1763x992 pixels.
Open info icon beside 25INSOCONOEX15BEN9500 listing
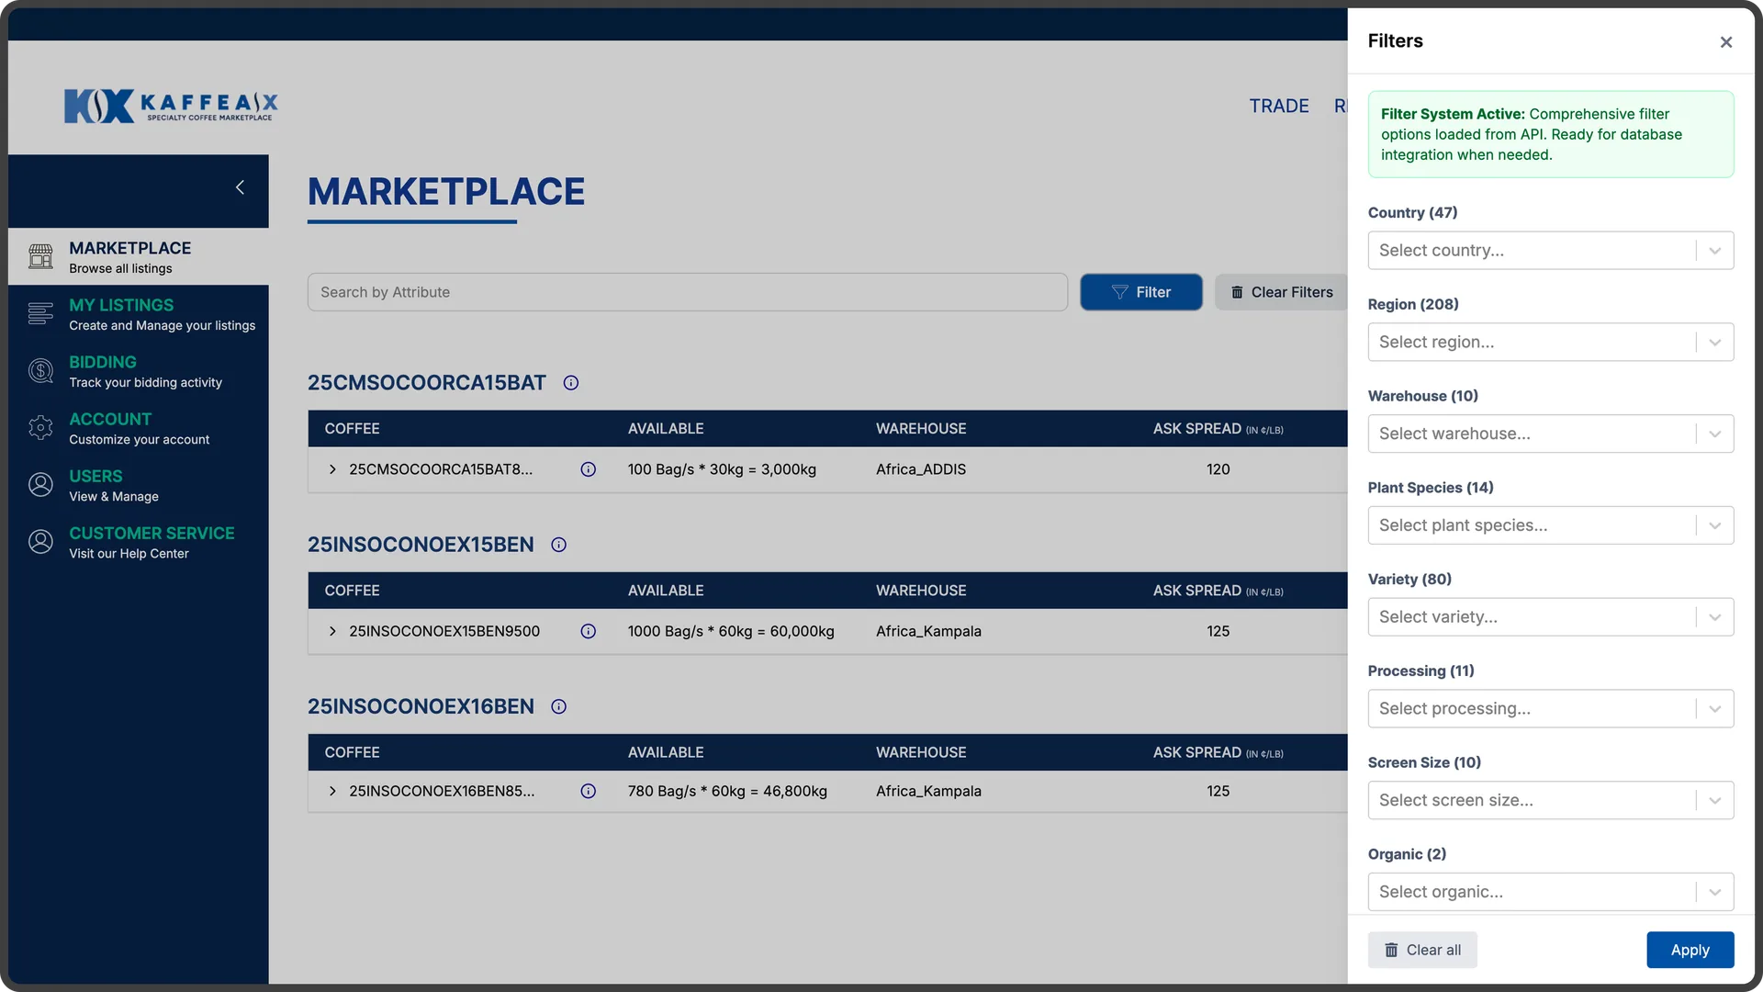click(x=588, y=631)
